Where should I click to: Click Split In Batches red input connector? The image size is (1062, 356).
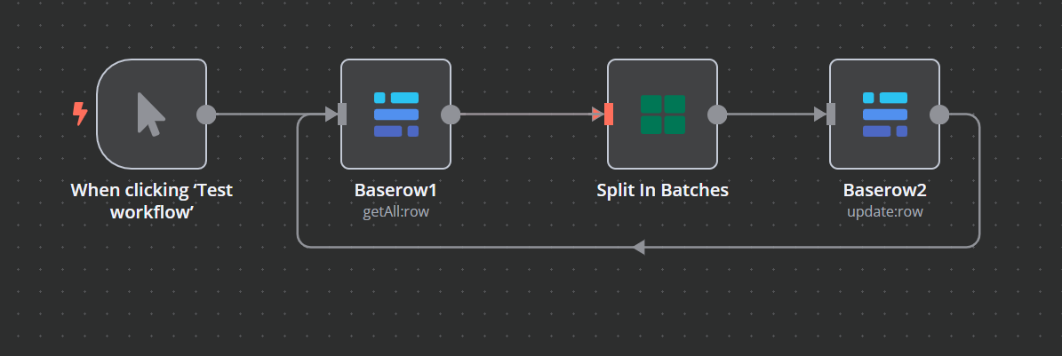pos(609,115)
